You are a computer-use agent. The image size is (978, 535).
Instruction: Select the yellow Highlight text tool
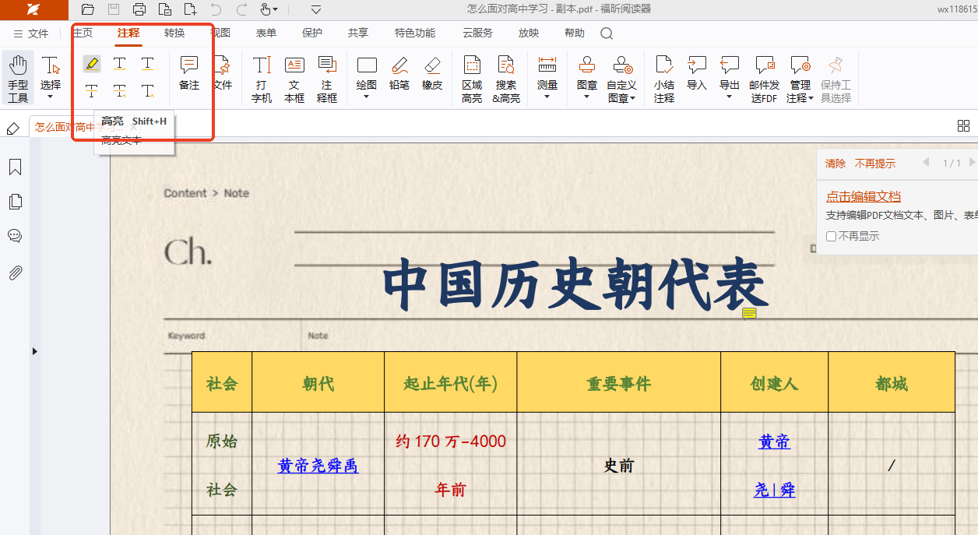click(92, 64)
